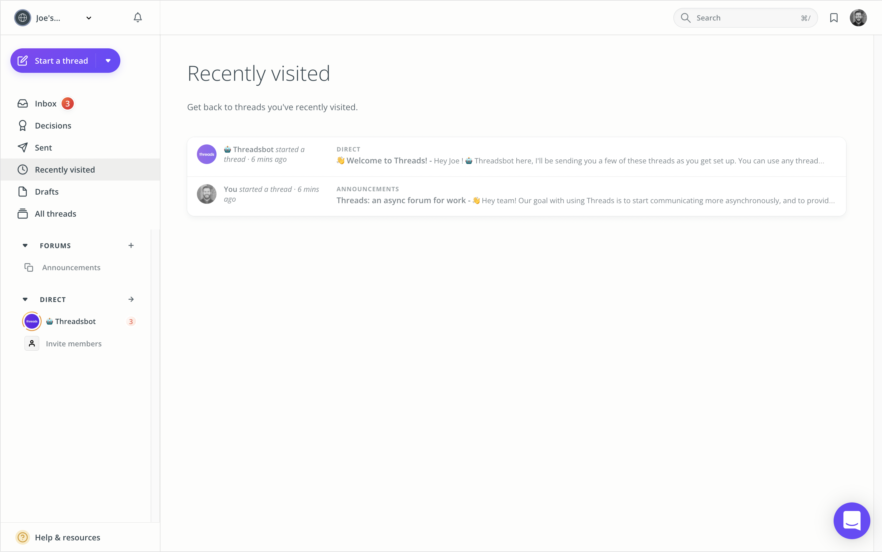Screen dimensions: 882x552
Task: Collapse the Forums section
Action: (25, 245)
